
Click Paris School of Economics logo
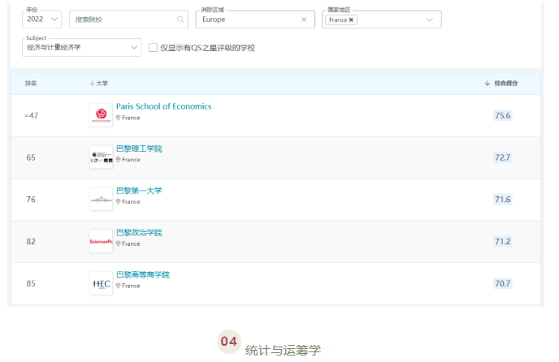click(102, 115)
